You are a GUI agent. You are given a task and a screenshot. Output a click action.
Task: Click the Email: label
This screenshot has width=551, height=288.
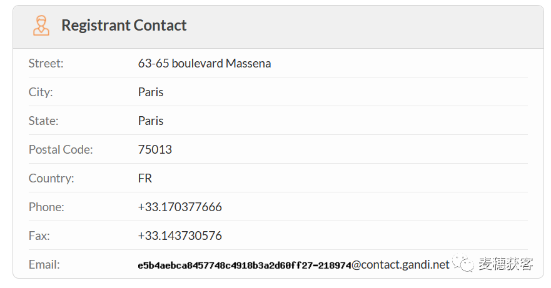pyautogui.click(x=44, y=264)
